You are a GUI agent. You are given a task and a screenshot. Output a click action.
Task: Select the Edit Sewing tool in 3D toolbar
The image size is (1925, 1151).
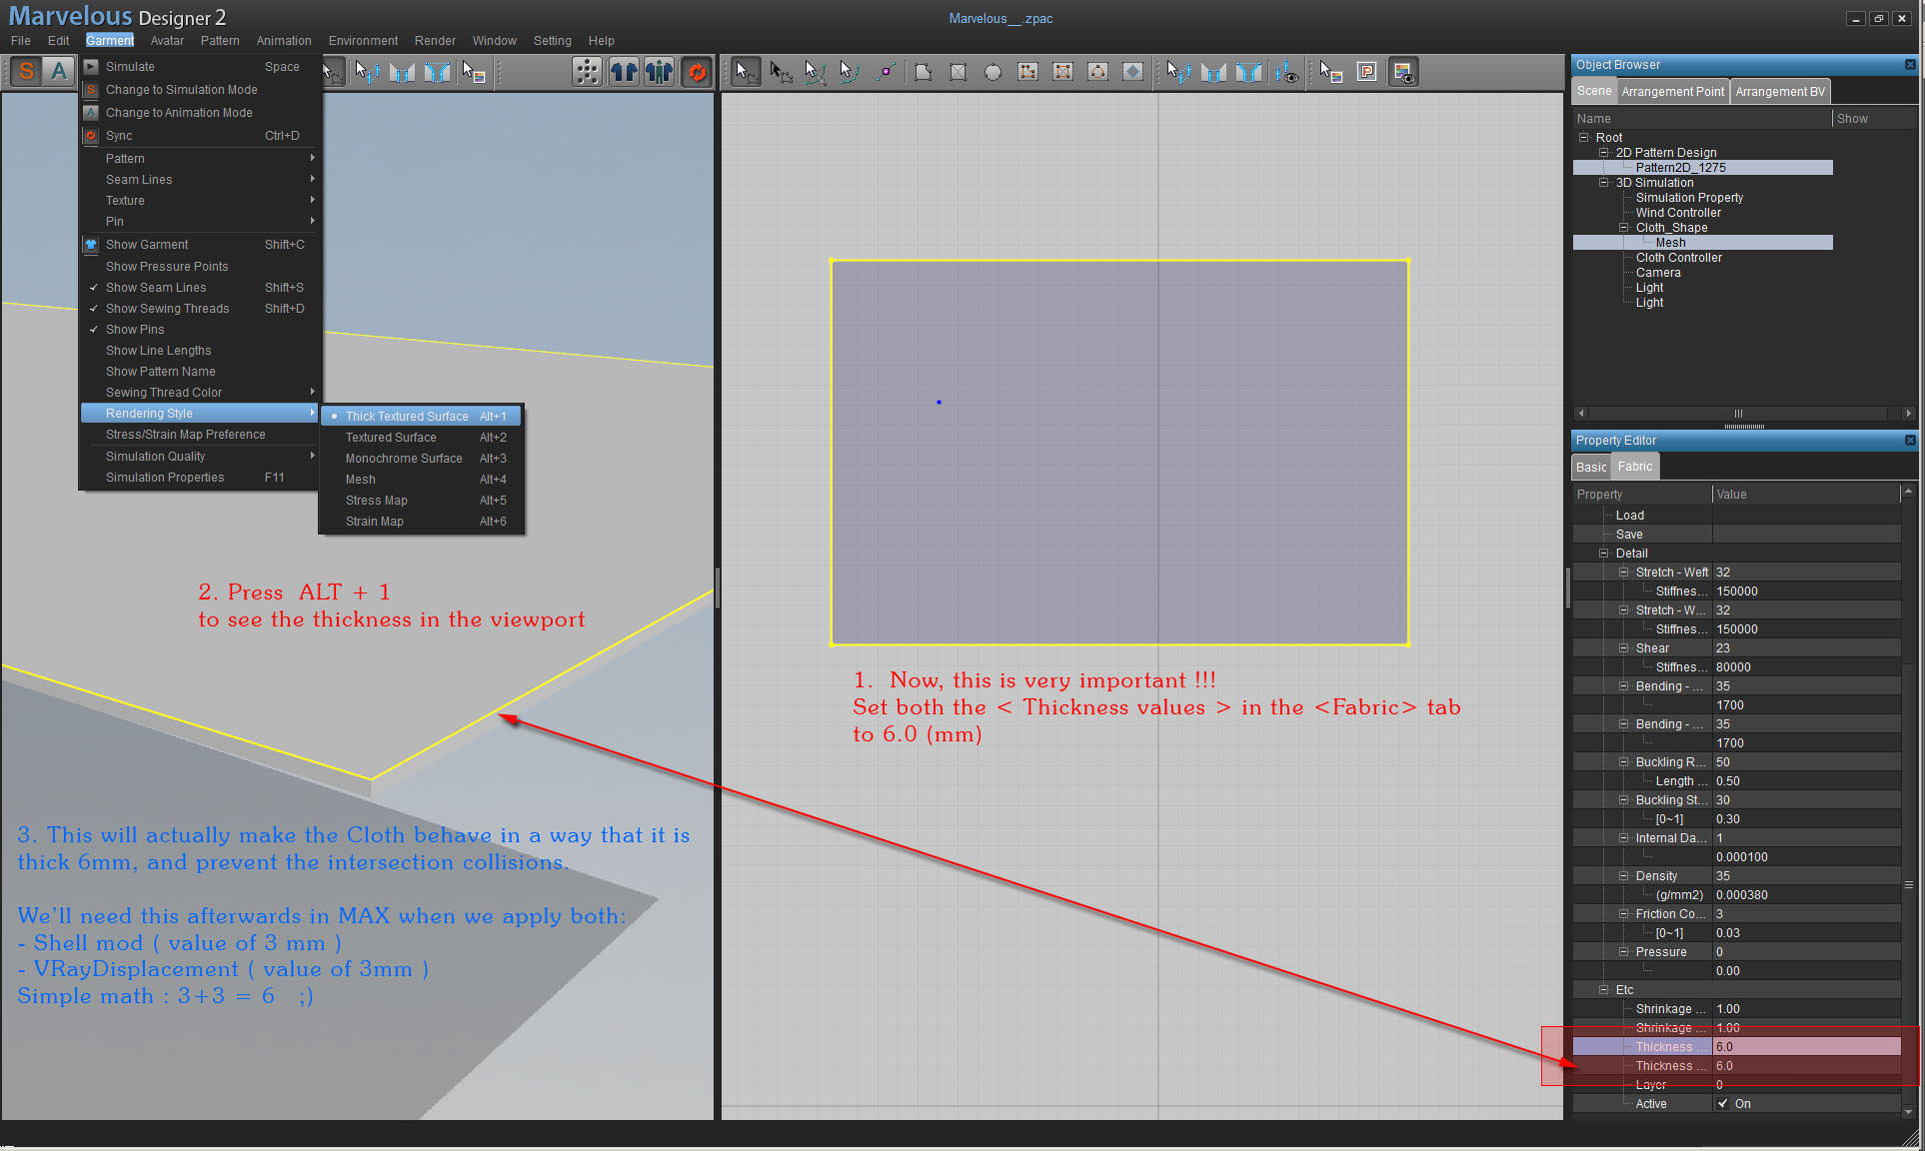pyautogui.click(x=368, y=72)
